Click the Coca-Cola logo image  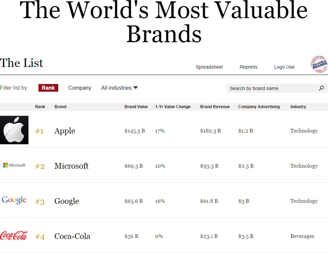click(x=14, y=236)
